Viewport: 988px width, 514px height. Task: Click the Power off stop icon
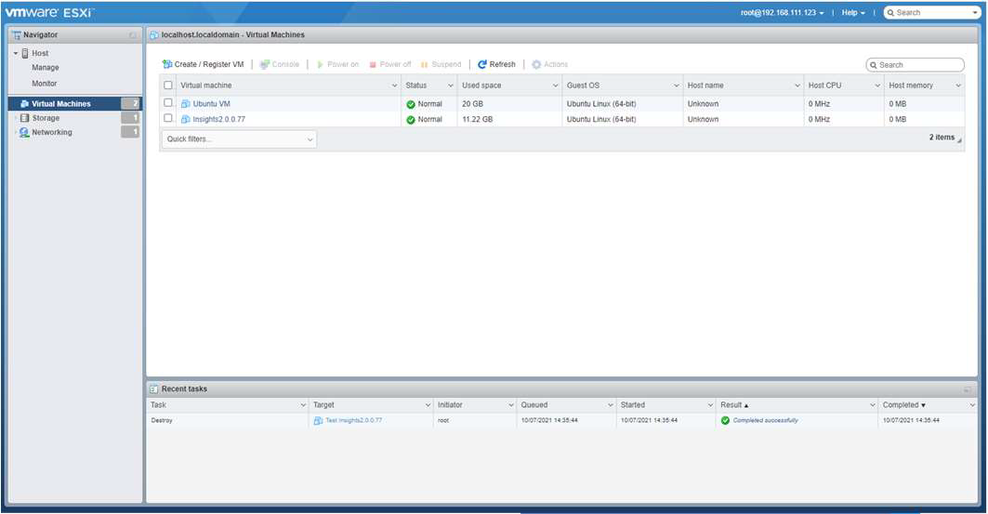click(x=373, y=64)
